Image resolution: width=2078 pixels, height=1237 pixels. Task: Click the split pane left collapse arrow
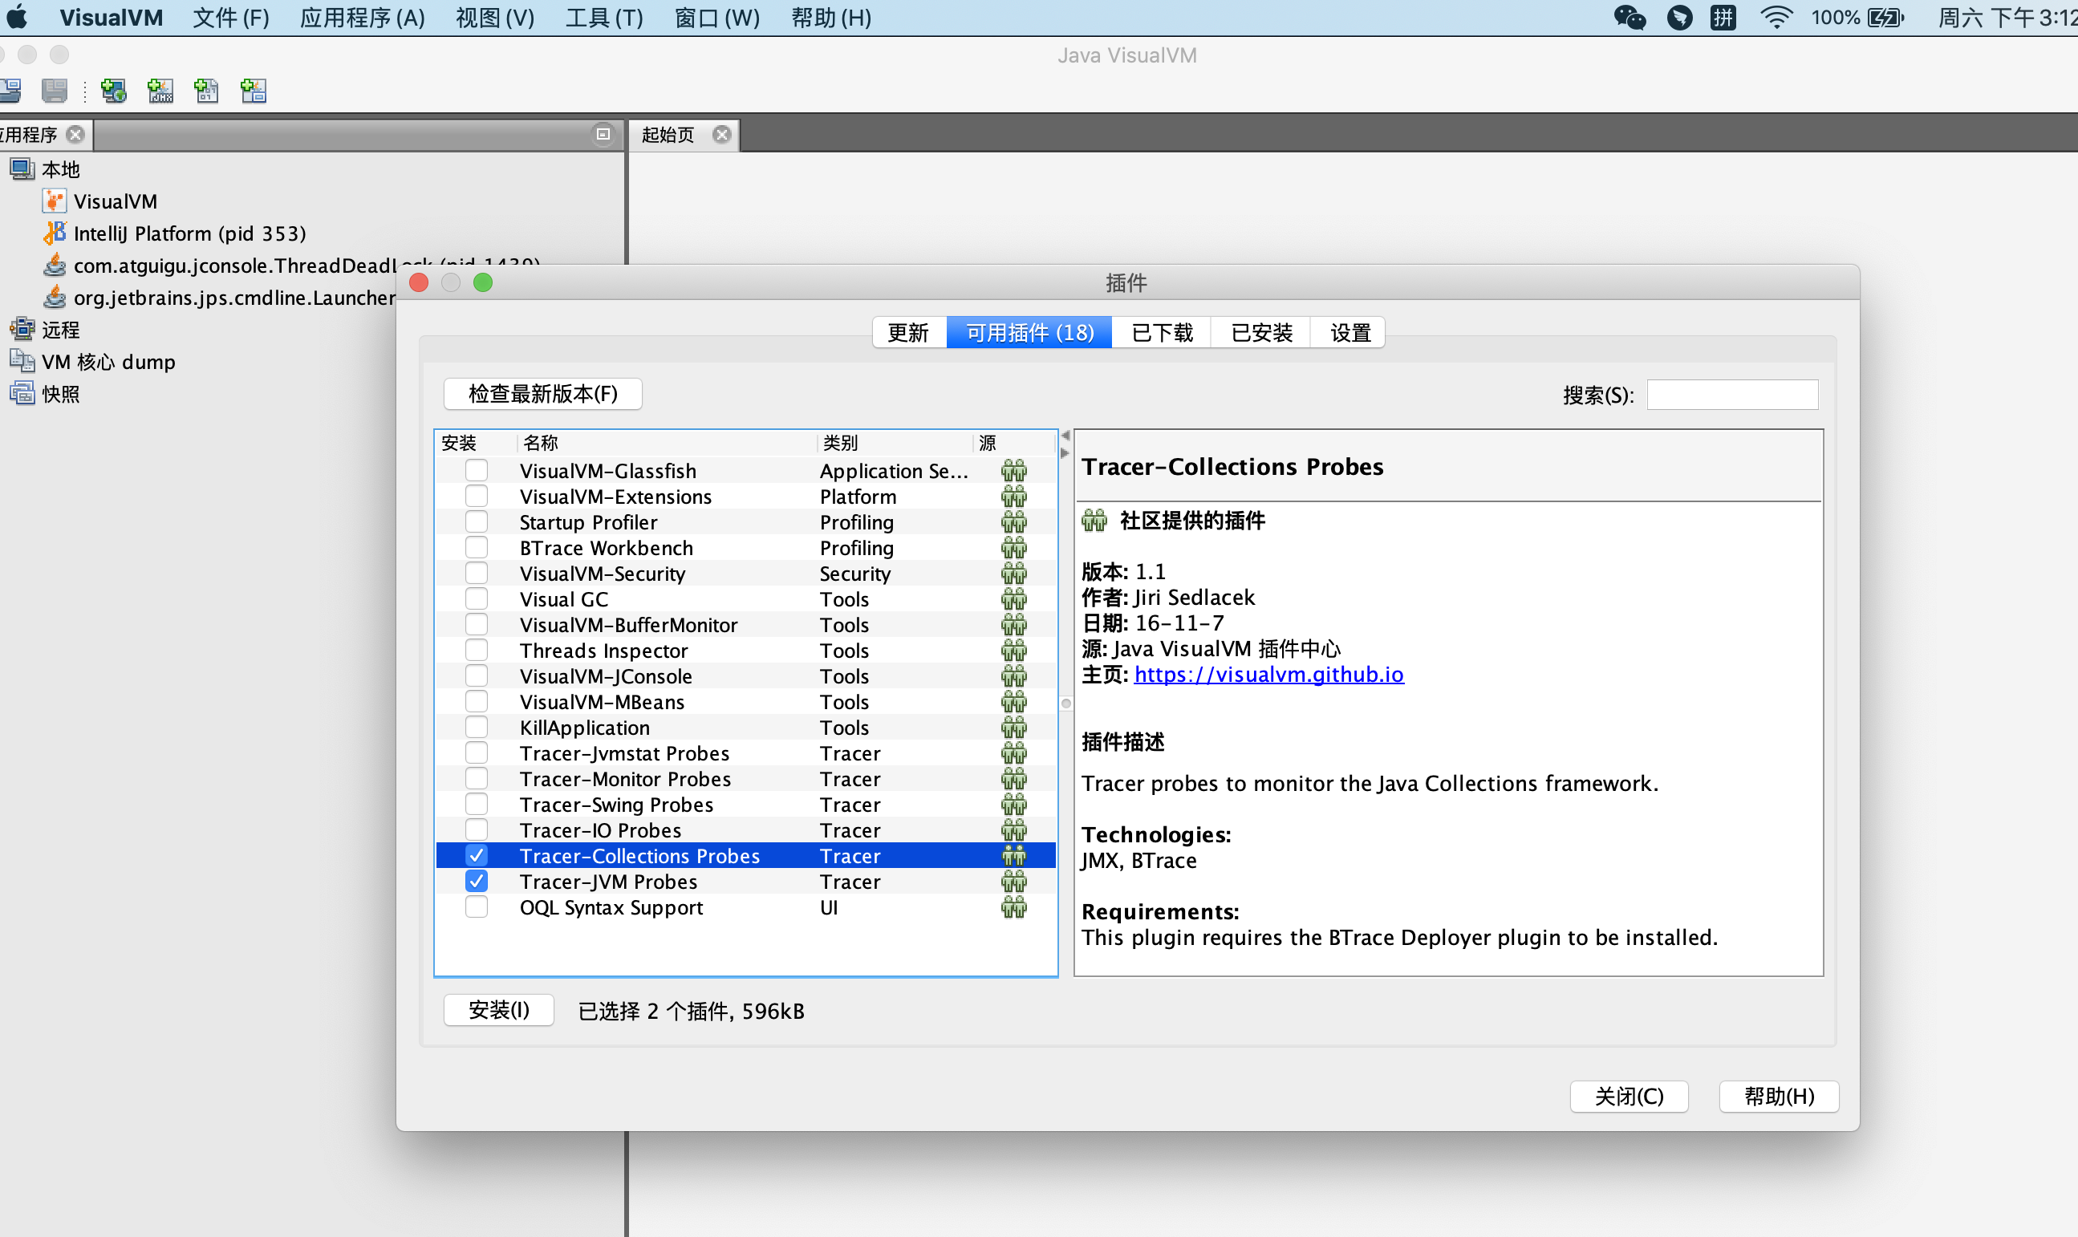click(x=1065, y=436)
